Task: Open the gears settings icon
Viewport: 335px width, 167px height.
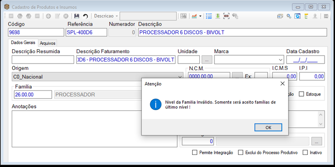Action: (289, 16)
